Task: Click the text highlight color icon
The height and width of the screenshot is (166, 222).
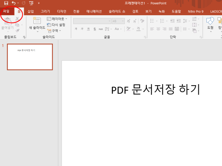Action: pos(128,29)
